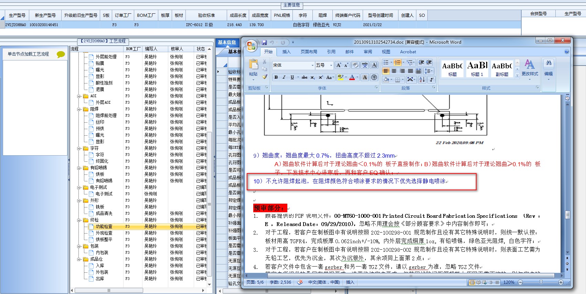This screenshot has width=586, height=294.
Task: Click the Cut scissors icon
Action: click(x=264, y=62)
